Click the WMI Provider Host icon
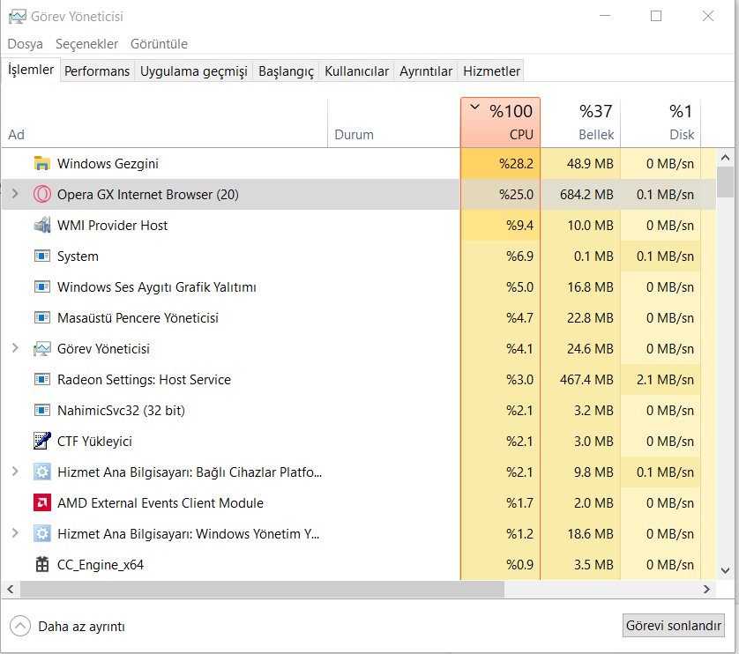 (x=41, y=226)
